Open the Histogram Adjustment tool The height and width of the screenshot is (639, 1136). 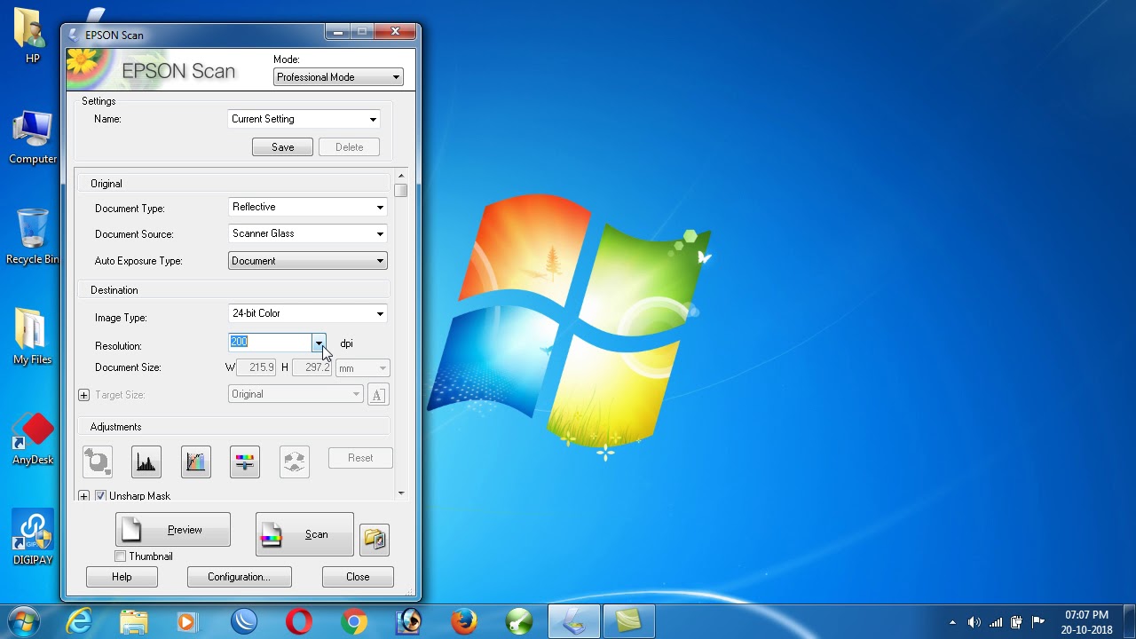coord(146,461)
